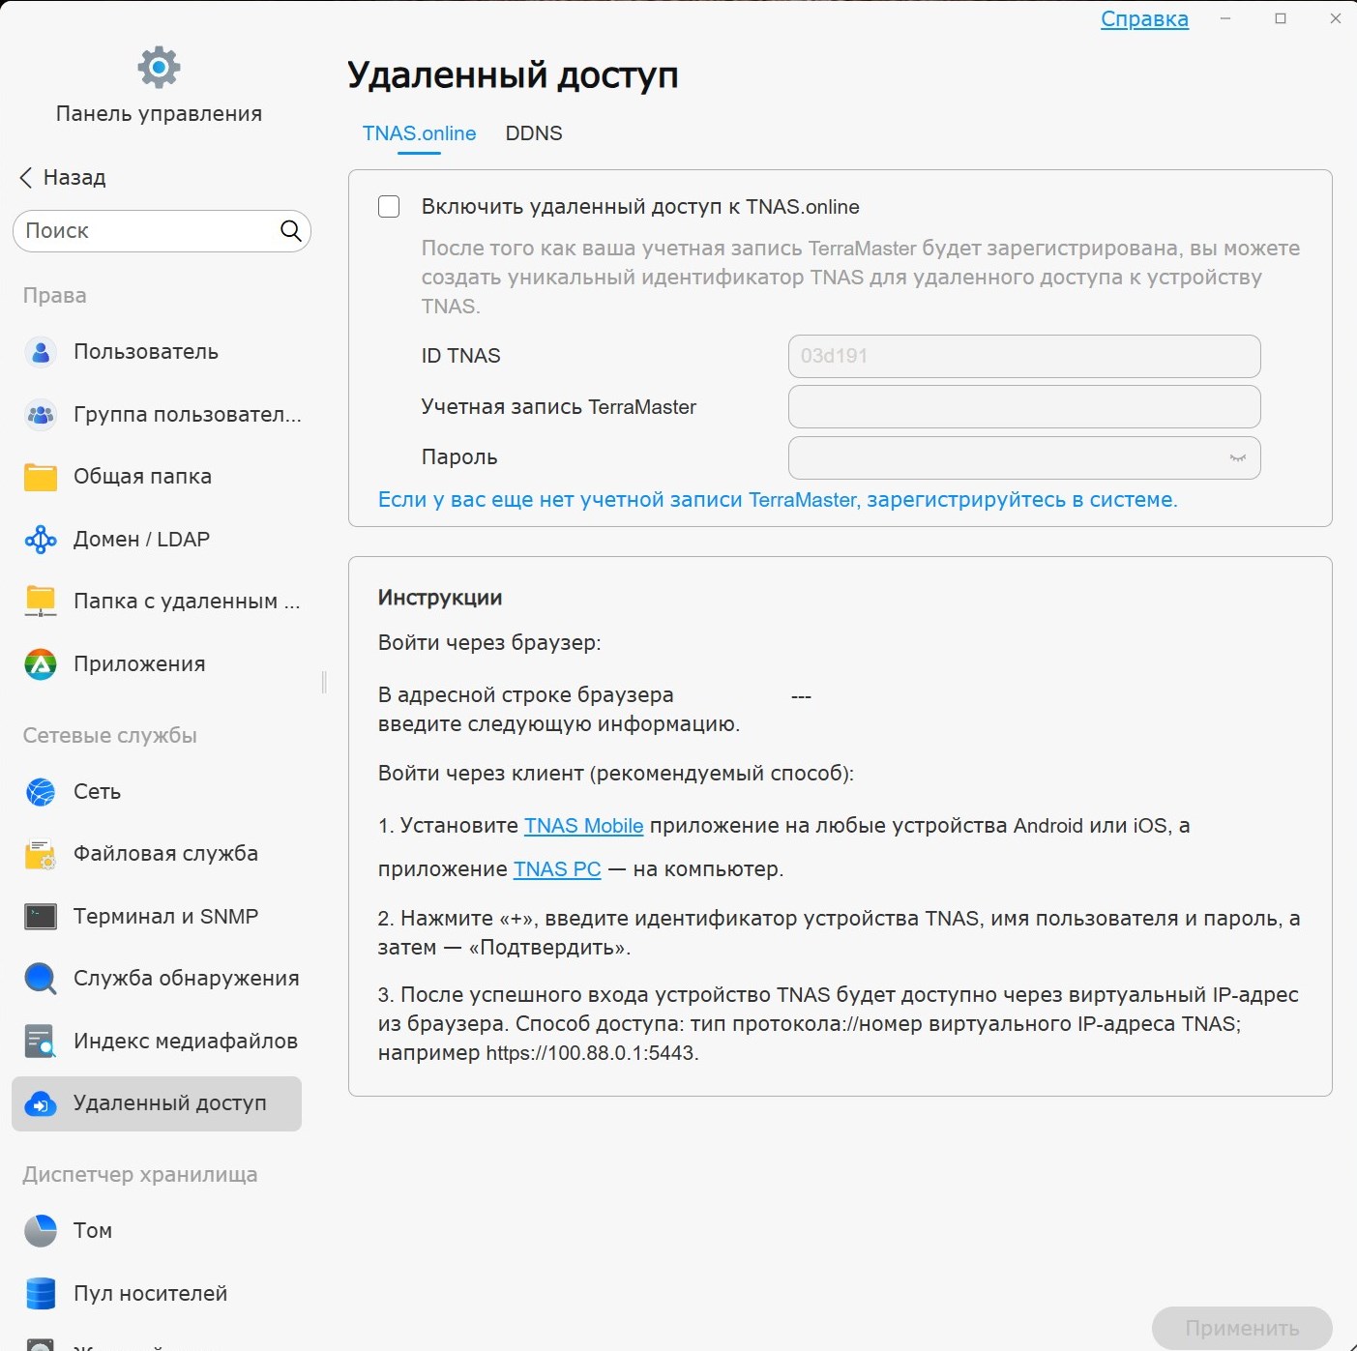Click the Media Index icon
The width and height of the screenshot is (1357, 1351).
(x=41, y=1041)
